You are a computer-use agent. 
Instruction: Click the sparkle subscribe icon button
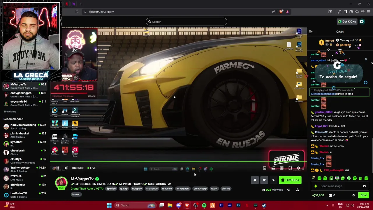[273, 180]
